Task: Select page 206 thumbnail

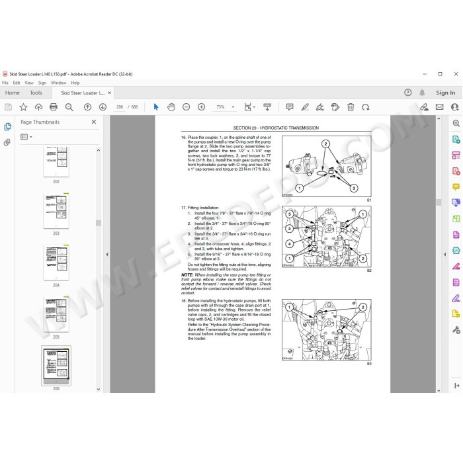Action: tap(56, 366)
